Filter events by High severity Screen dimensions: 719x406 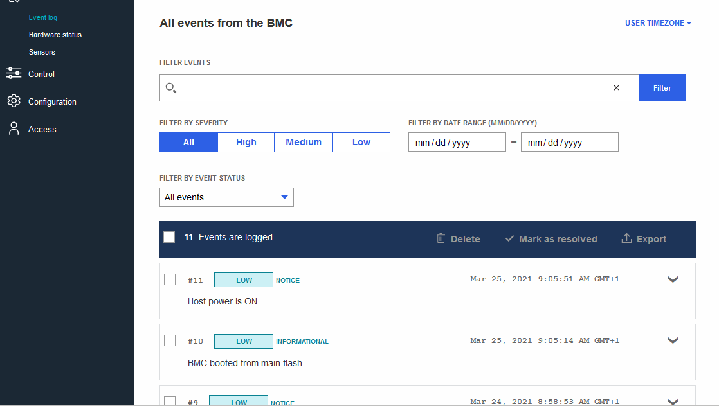point(246,142)
